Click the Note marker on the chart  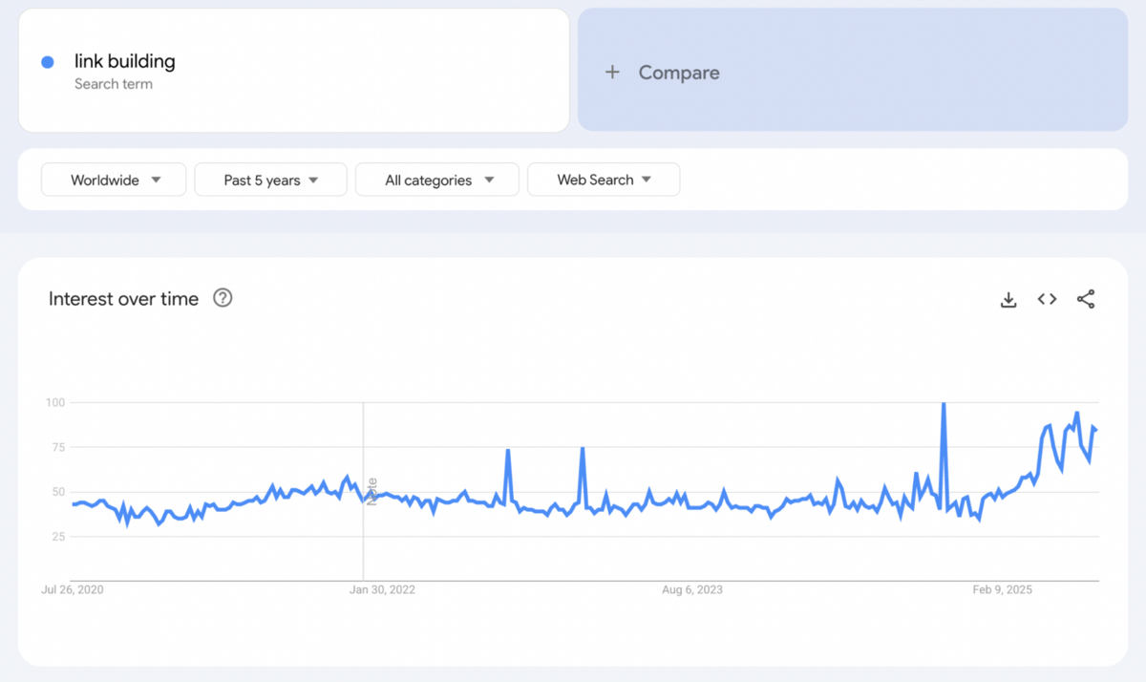click(371, 492)
